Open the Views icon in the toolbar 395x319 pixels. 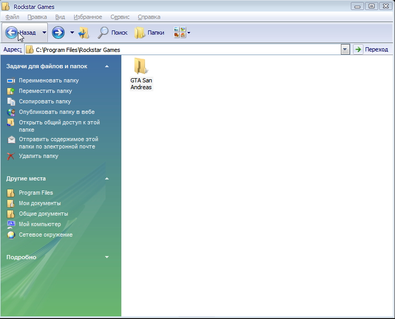point(180,33)
